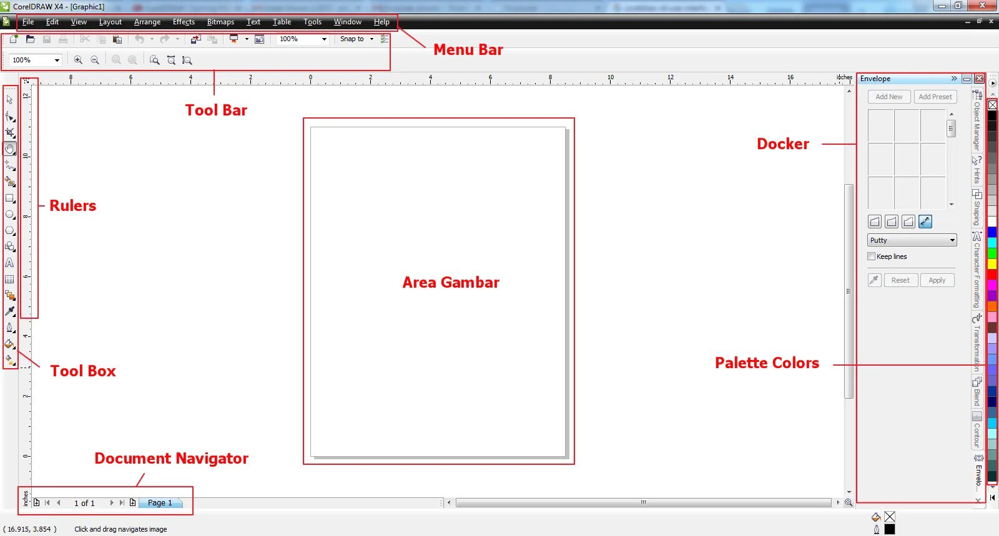Open the Options checklist icon
999x536 pixels.
tap(385, 39)
